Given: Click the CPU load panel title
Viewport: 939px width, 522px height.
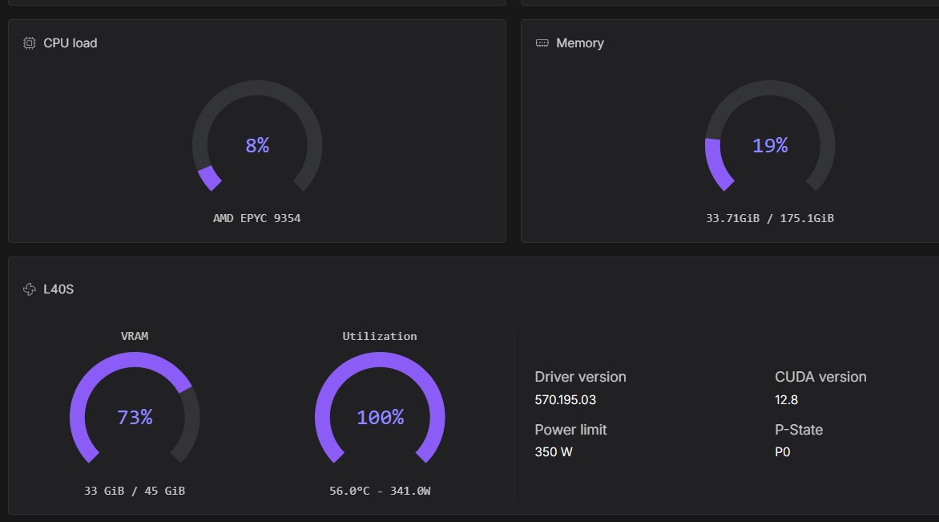Looking at the screenshot, I should pos(70,43).
